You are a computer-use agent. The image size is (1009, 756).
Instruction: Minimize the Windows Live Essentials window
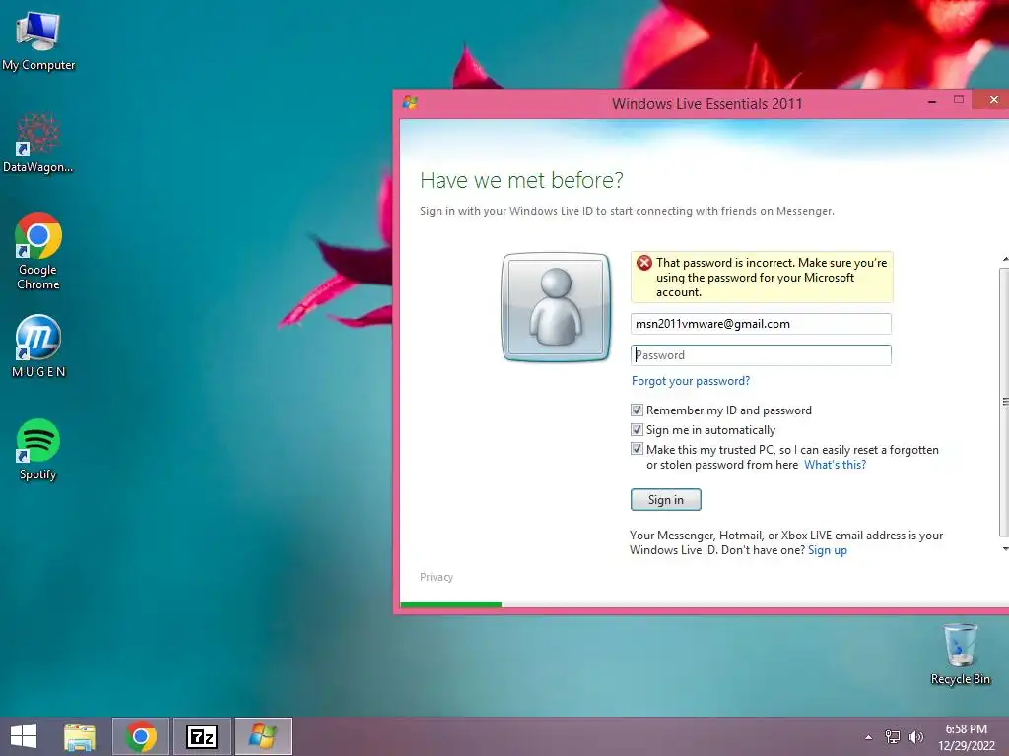tap(932, 101)
